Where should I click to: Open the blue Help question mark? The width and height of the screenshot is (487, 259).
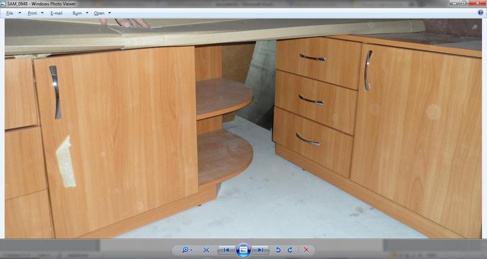(481, 12)
